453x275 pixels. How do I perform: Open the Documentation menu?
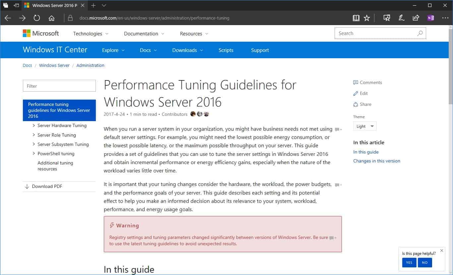click(x=144, y=34)
